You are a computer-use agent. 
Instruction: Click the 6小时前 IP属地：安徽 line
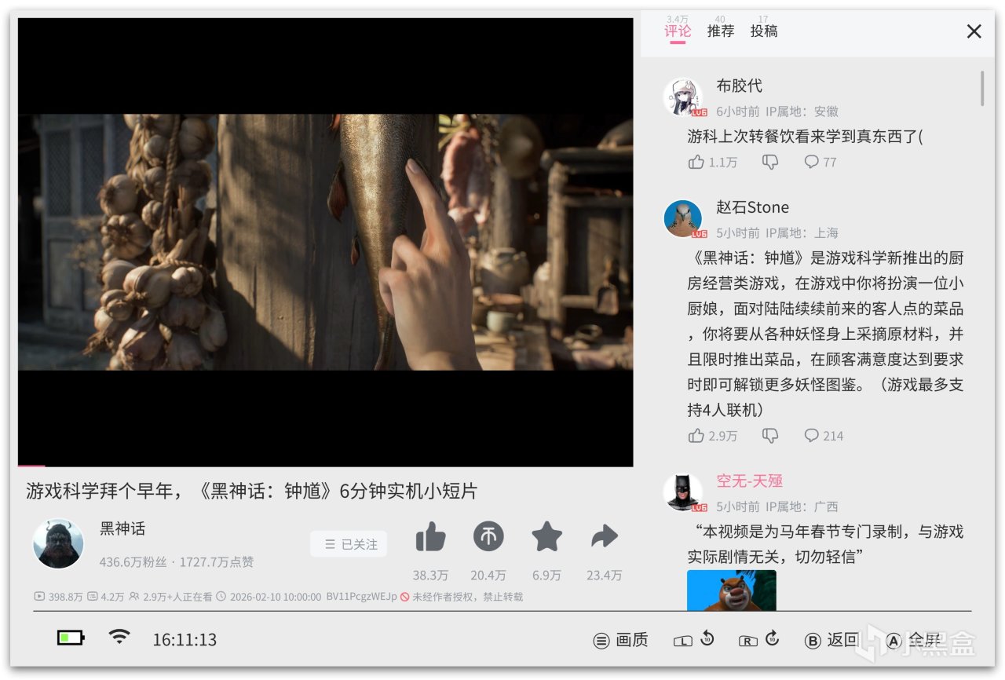point(777,112)
